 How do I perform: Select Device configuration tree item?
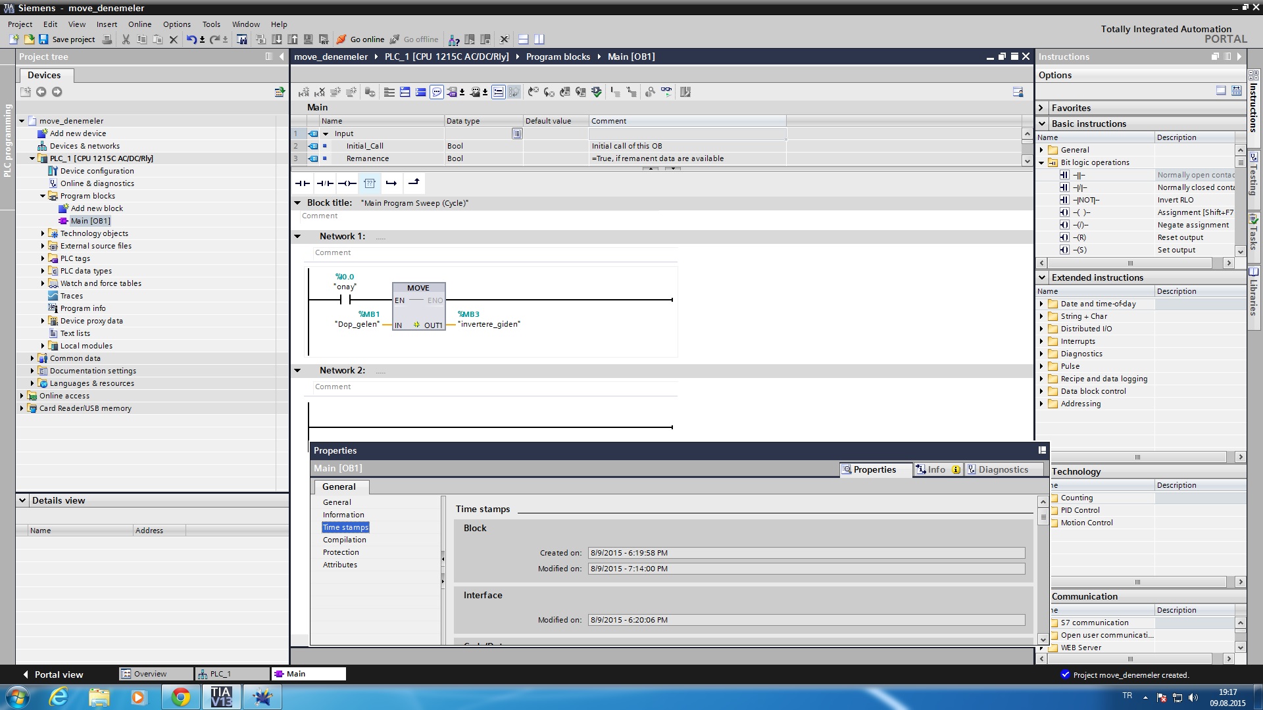pos(97,171)
